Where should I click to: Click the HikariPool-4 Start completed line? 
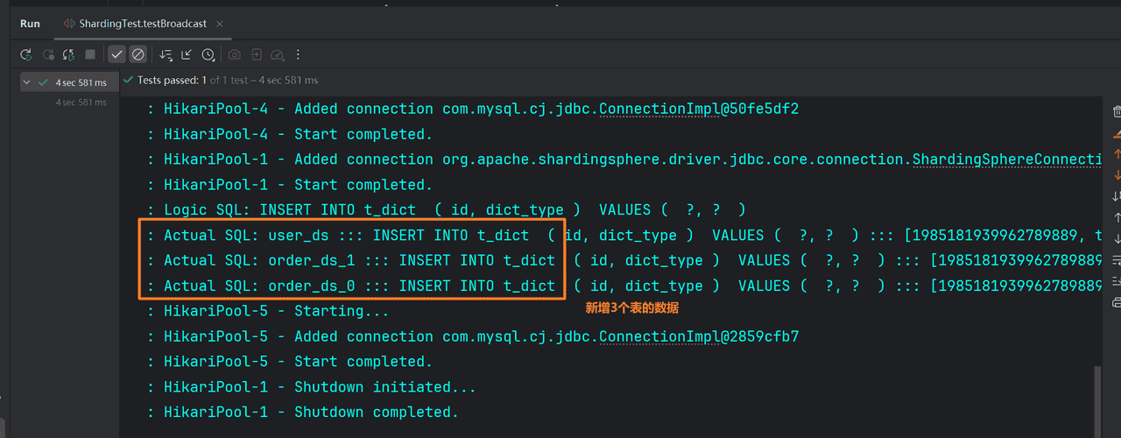(x=290, y=135)
